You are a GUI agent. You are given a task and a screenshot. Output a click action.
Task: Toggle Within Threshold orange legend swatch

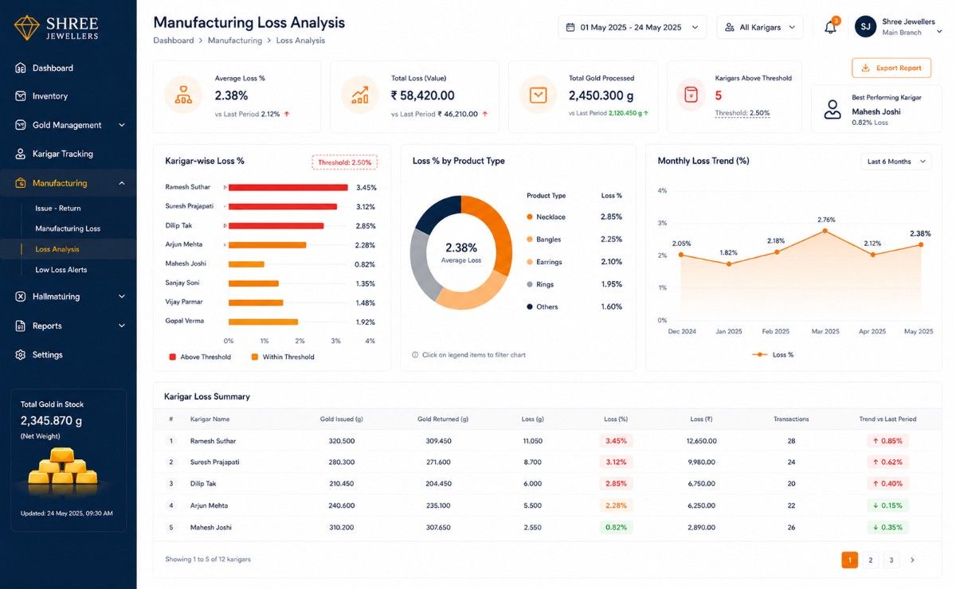(255, 357)
